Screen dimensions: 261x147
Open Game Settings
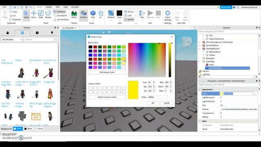168,16
